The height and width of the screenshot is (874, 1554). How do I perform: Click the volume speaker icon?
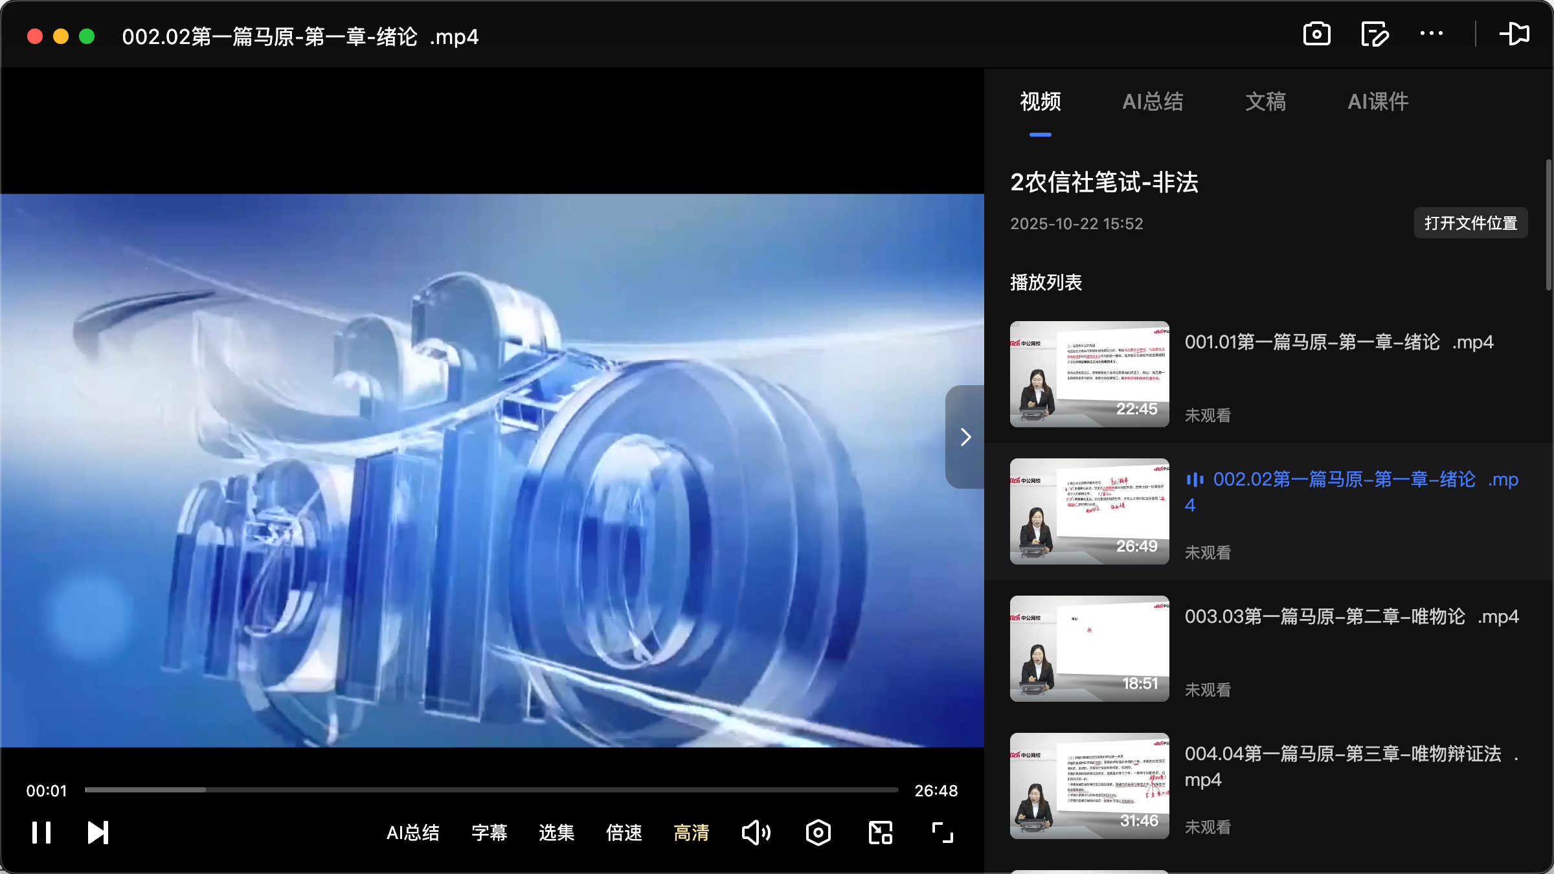coord(756,833)
